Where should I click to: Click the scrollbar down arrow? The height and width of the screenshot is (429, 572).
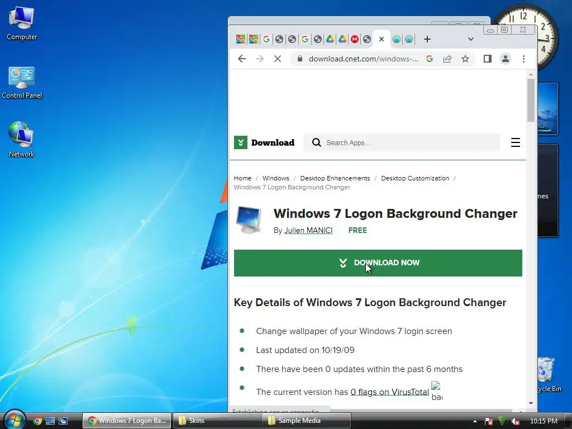coord(531,403)
